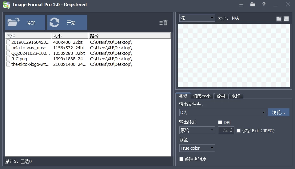Expand the True color dropdown
Image resolution: width=295 pixels, height=169 pixels.
pyautogui.click(x=197, y=148)
